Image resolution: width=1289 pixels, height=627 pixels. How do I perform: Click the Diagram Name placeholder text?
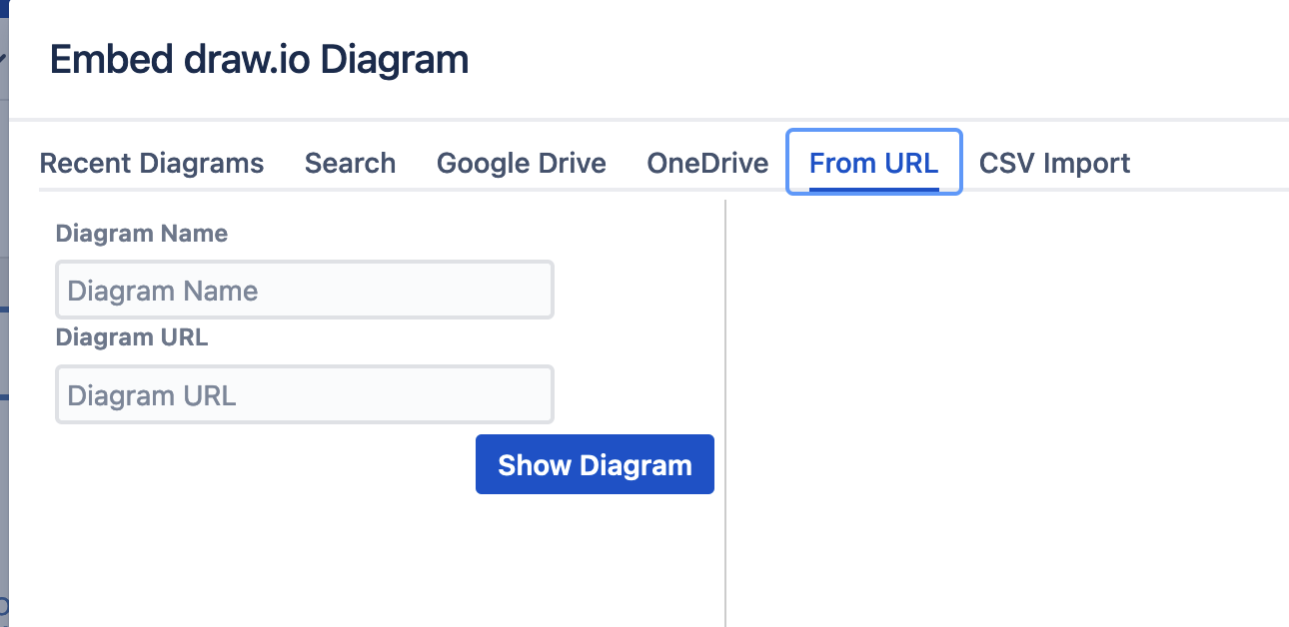click(x=161, y=291)
